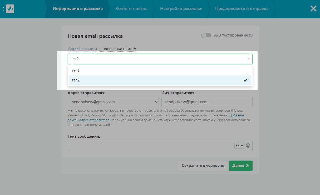Open the emoji picker in subject field
Viewport: 320px width, 195px height.
(x=248, y=146)
